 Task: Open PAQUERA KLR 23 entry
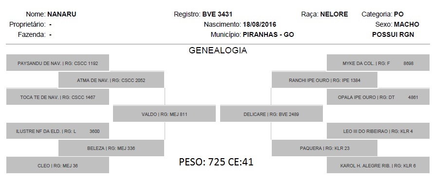click(x=324, y=148)
